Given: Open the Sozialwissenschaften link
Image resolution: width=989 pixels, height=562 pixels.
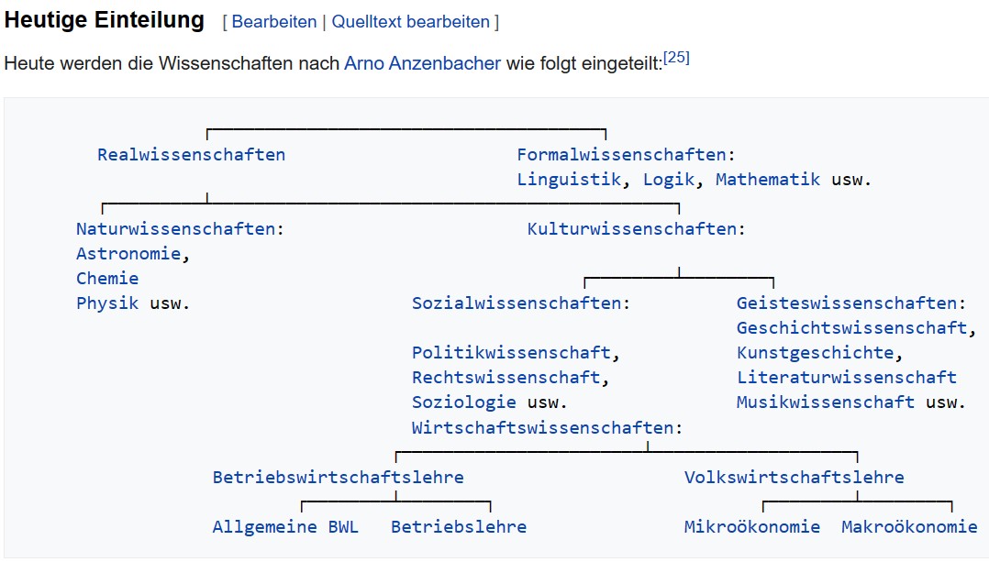Looking at the screenshot, I should click(517, 303).
